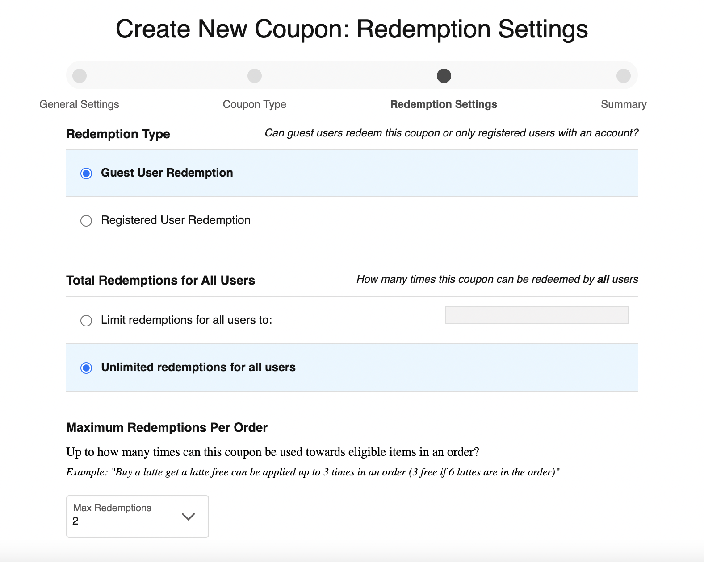Select the Unlimited redemptions radio button
The width and height of the screenshot is (704, 562).
pos(86,368)
